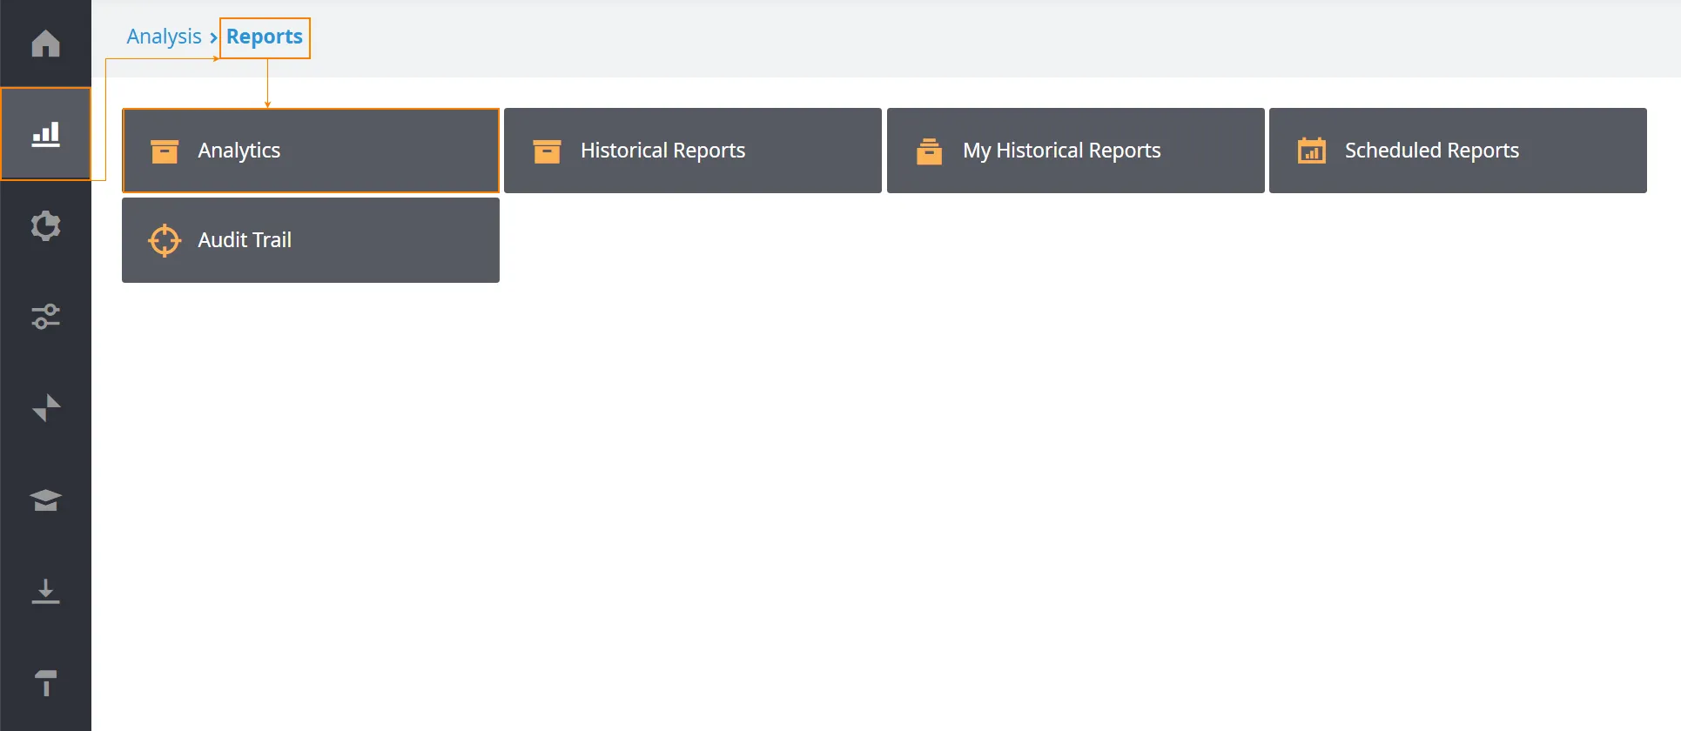Open the Scheduled Reports tile
Image resolution: width=1681 pixels, height=731 pixels.
(1458, 151)
